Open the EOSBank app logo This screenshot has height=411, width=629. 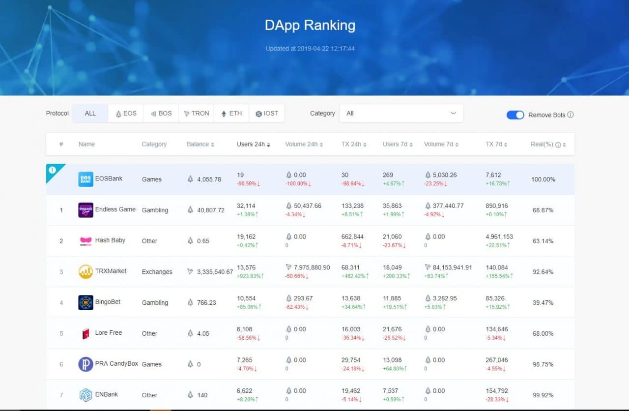86,179
